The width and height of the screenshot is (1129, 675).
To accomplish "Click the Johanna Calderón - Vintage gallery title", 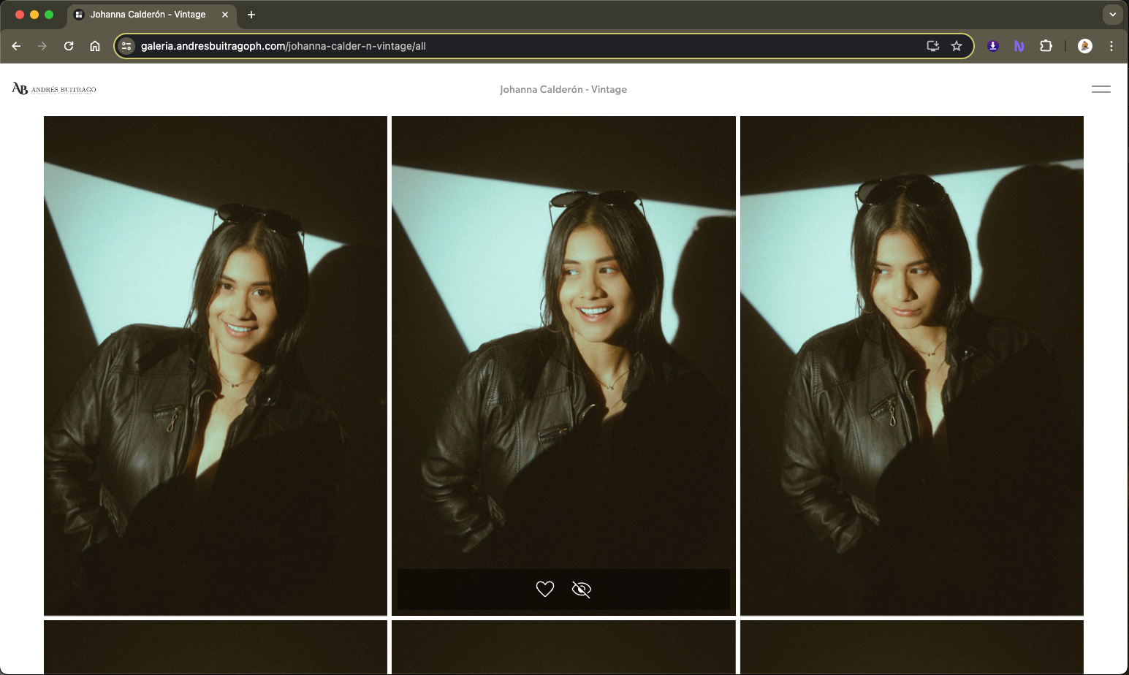I will (563, 89).
